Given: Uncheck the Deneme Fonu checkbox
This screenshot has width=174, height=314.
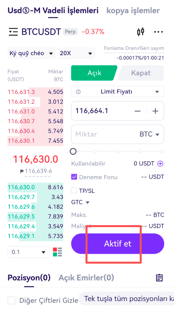Looking at the screenshot, I should tap(74, 177).
